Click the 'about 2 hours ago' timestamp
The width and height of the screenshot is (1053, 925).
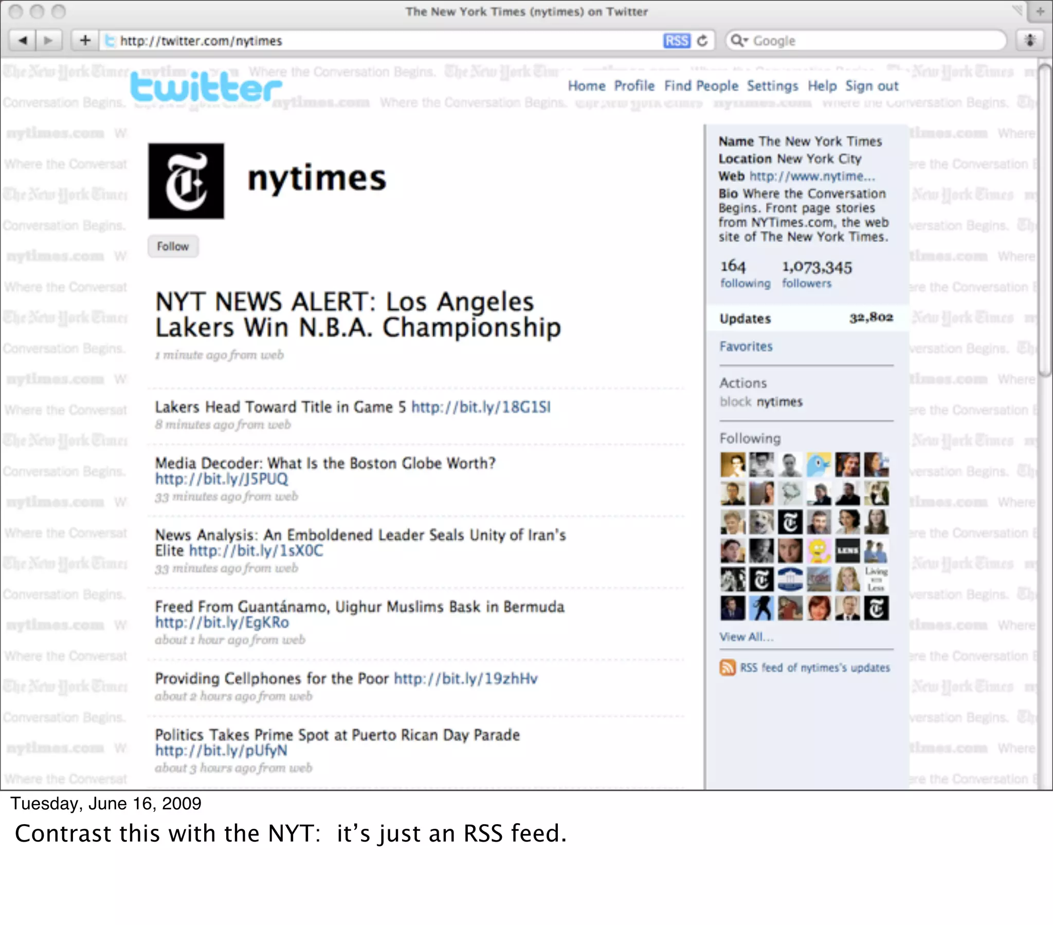[234, 696]
